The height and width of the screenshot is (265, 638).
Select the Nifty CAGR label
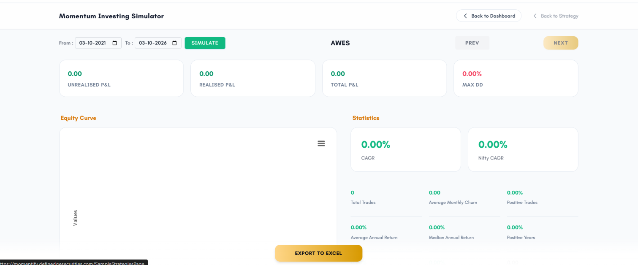[491, 158]
